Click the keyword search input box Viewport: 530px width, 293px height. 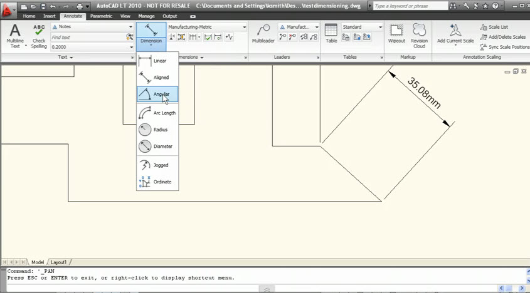point(410,6)
